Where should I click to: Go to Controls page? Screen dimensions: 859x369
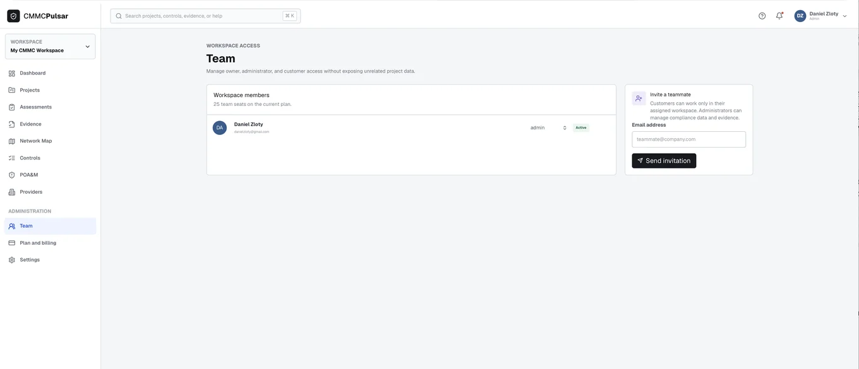point(50,158)
